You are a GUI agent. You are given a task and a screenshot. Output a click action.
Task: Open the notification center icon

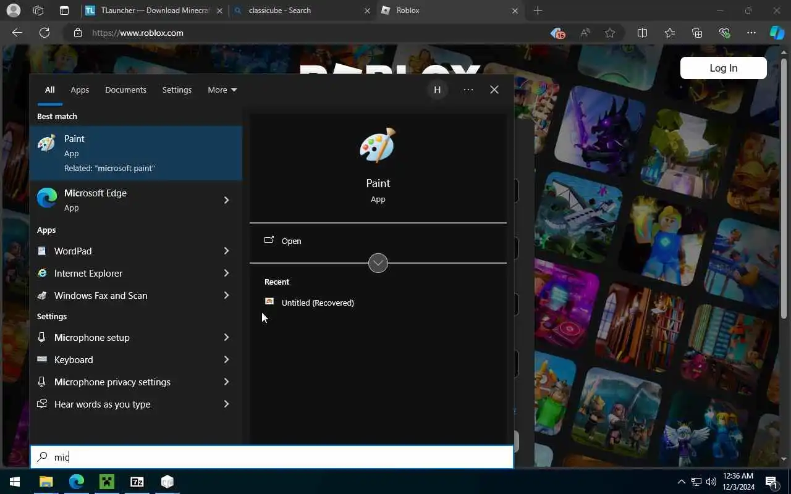(771, 482)
